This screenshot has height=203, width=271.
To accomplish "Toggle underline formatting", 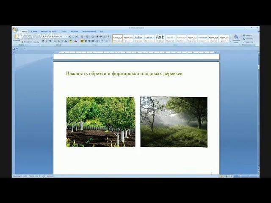I will coord(50,41).
